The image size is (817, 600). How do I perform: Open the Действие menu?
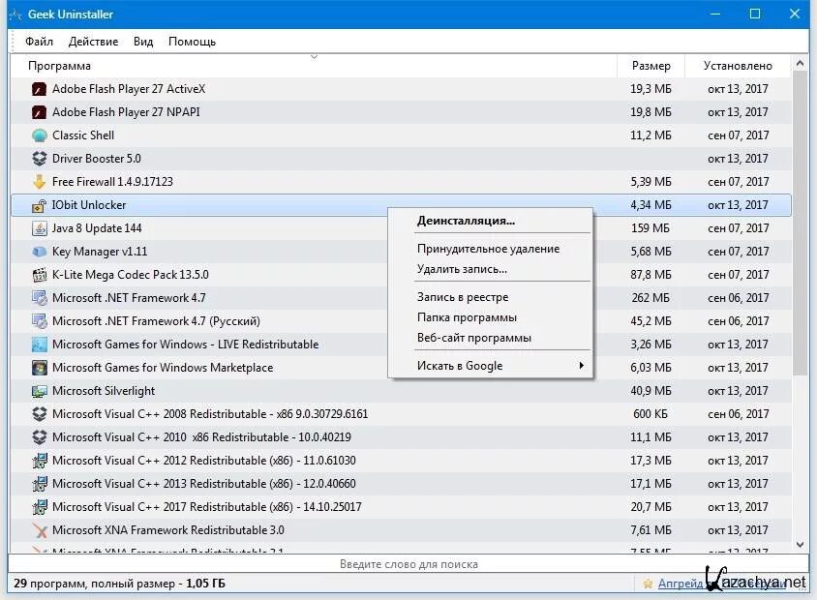pyautogui.click(x=93, y=42)
